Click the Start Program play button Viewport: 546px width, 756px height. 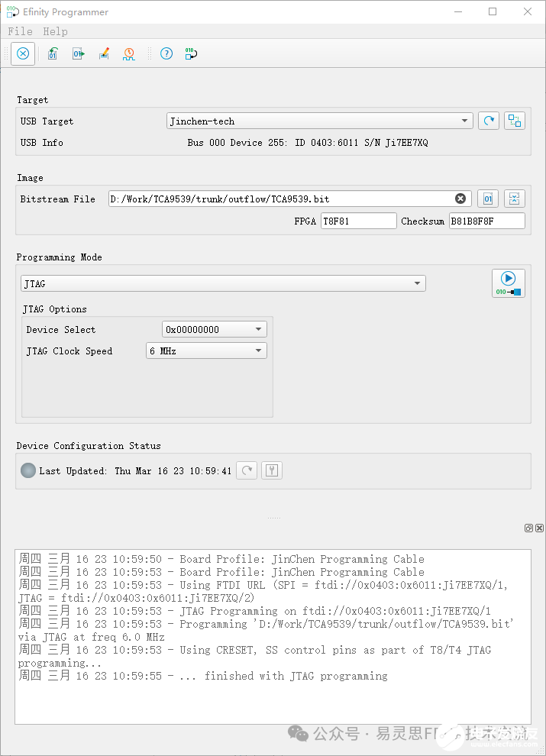click(x=508, y=283)
